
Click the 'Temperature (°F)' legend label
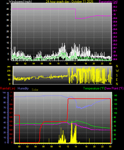(x=94, y=88)
